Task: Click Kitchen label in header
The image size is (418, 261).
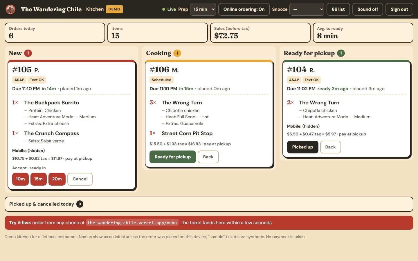Action: 95,9
